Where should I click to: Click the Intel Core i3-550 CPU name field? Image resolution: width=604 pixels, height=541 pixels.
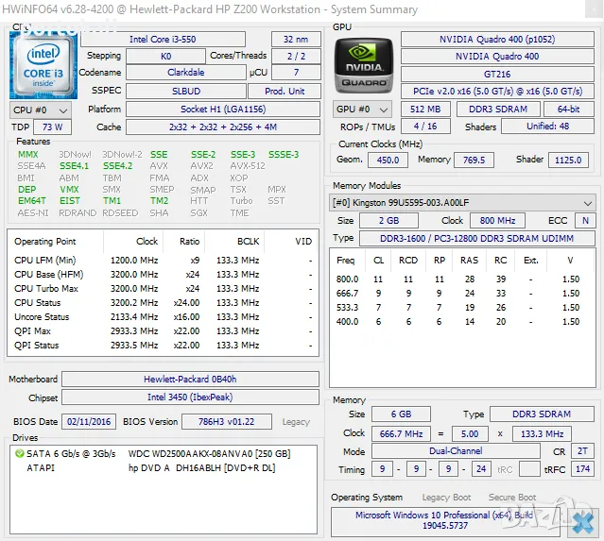click(x=162, y=40)
